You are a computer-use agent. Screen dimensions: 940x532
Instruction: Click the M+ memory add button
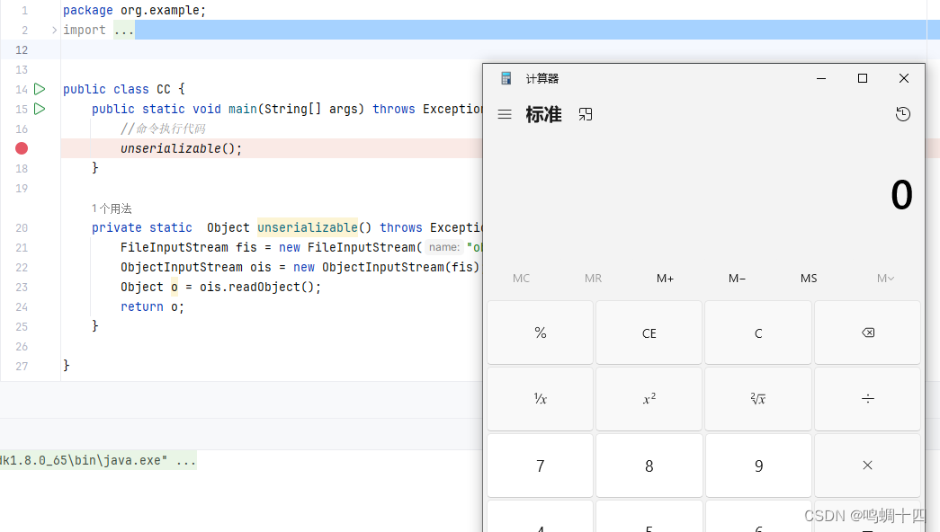click(665, 278)
